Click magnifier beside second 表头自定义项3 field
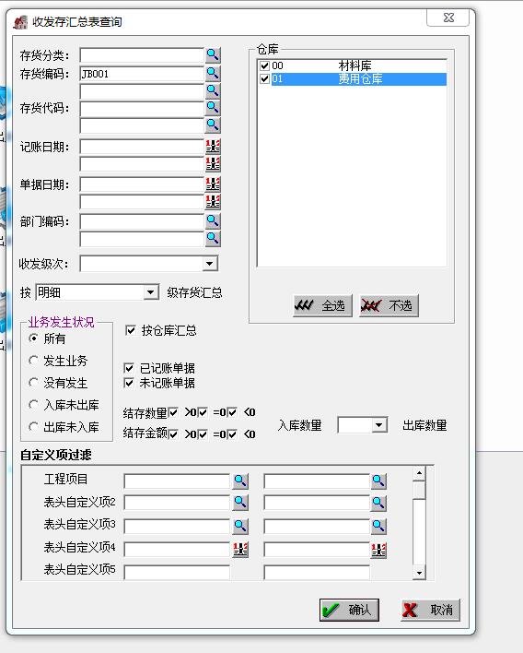The width and height of the screenshot is (523, 653). coord(378,527)
